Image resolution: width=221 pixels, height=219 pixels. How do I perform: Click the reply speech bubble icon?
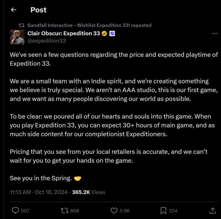16,211
